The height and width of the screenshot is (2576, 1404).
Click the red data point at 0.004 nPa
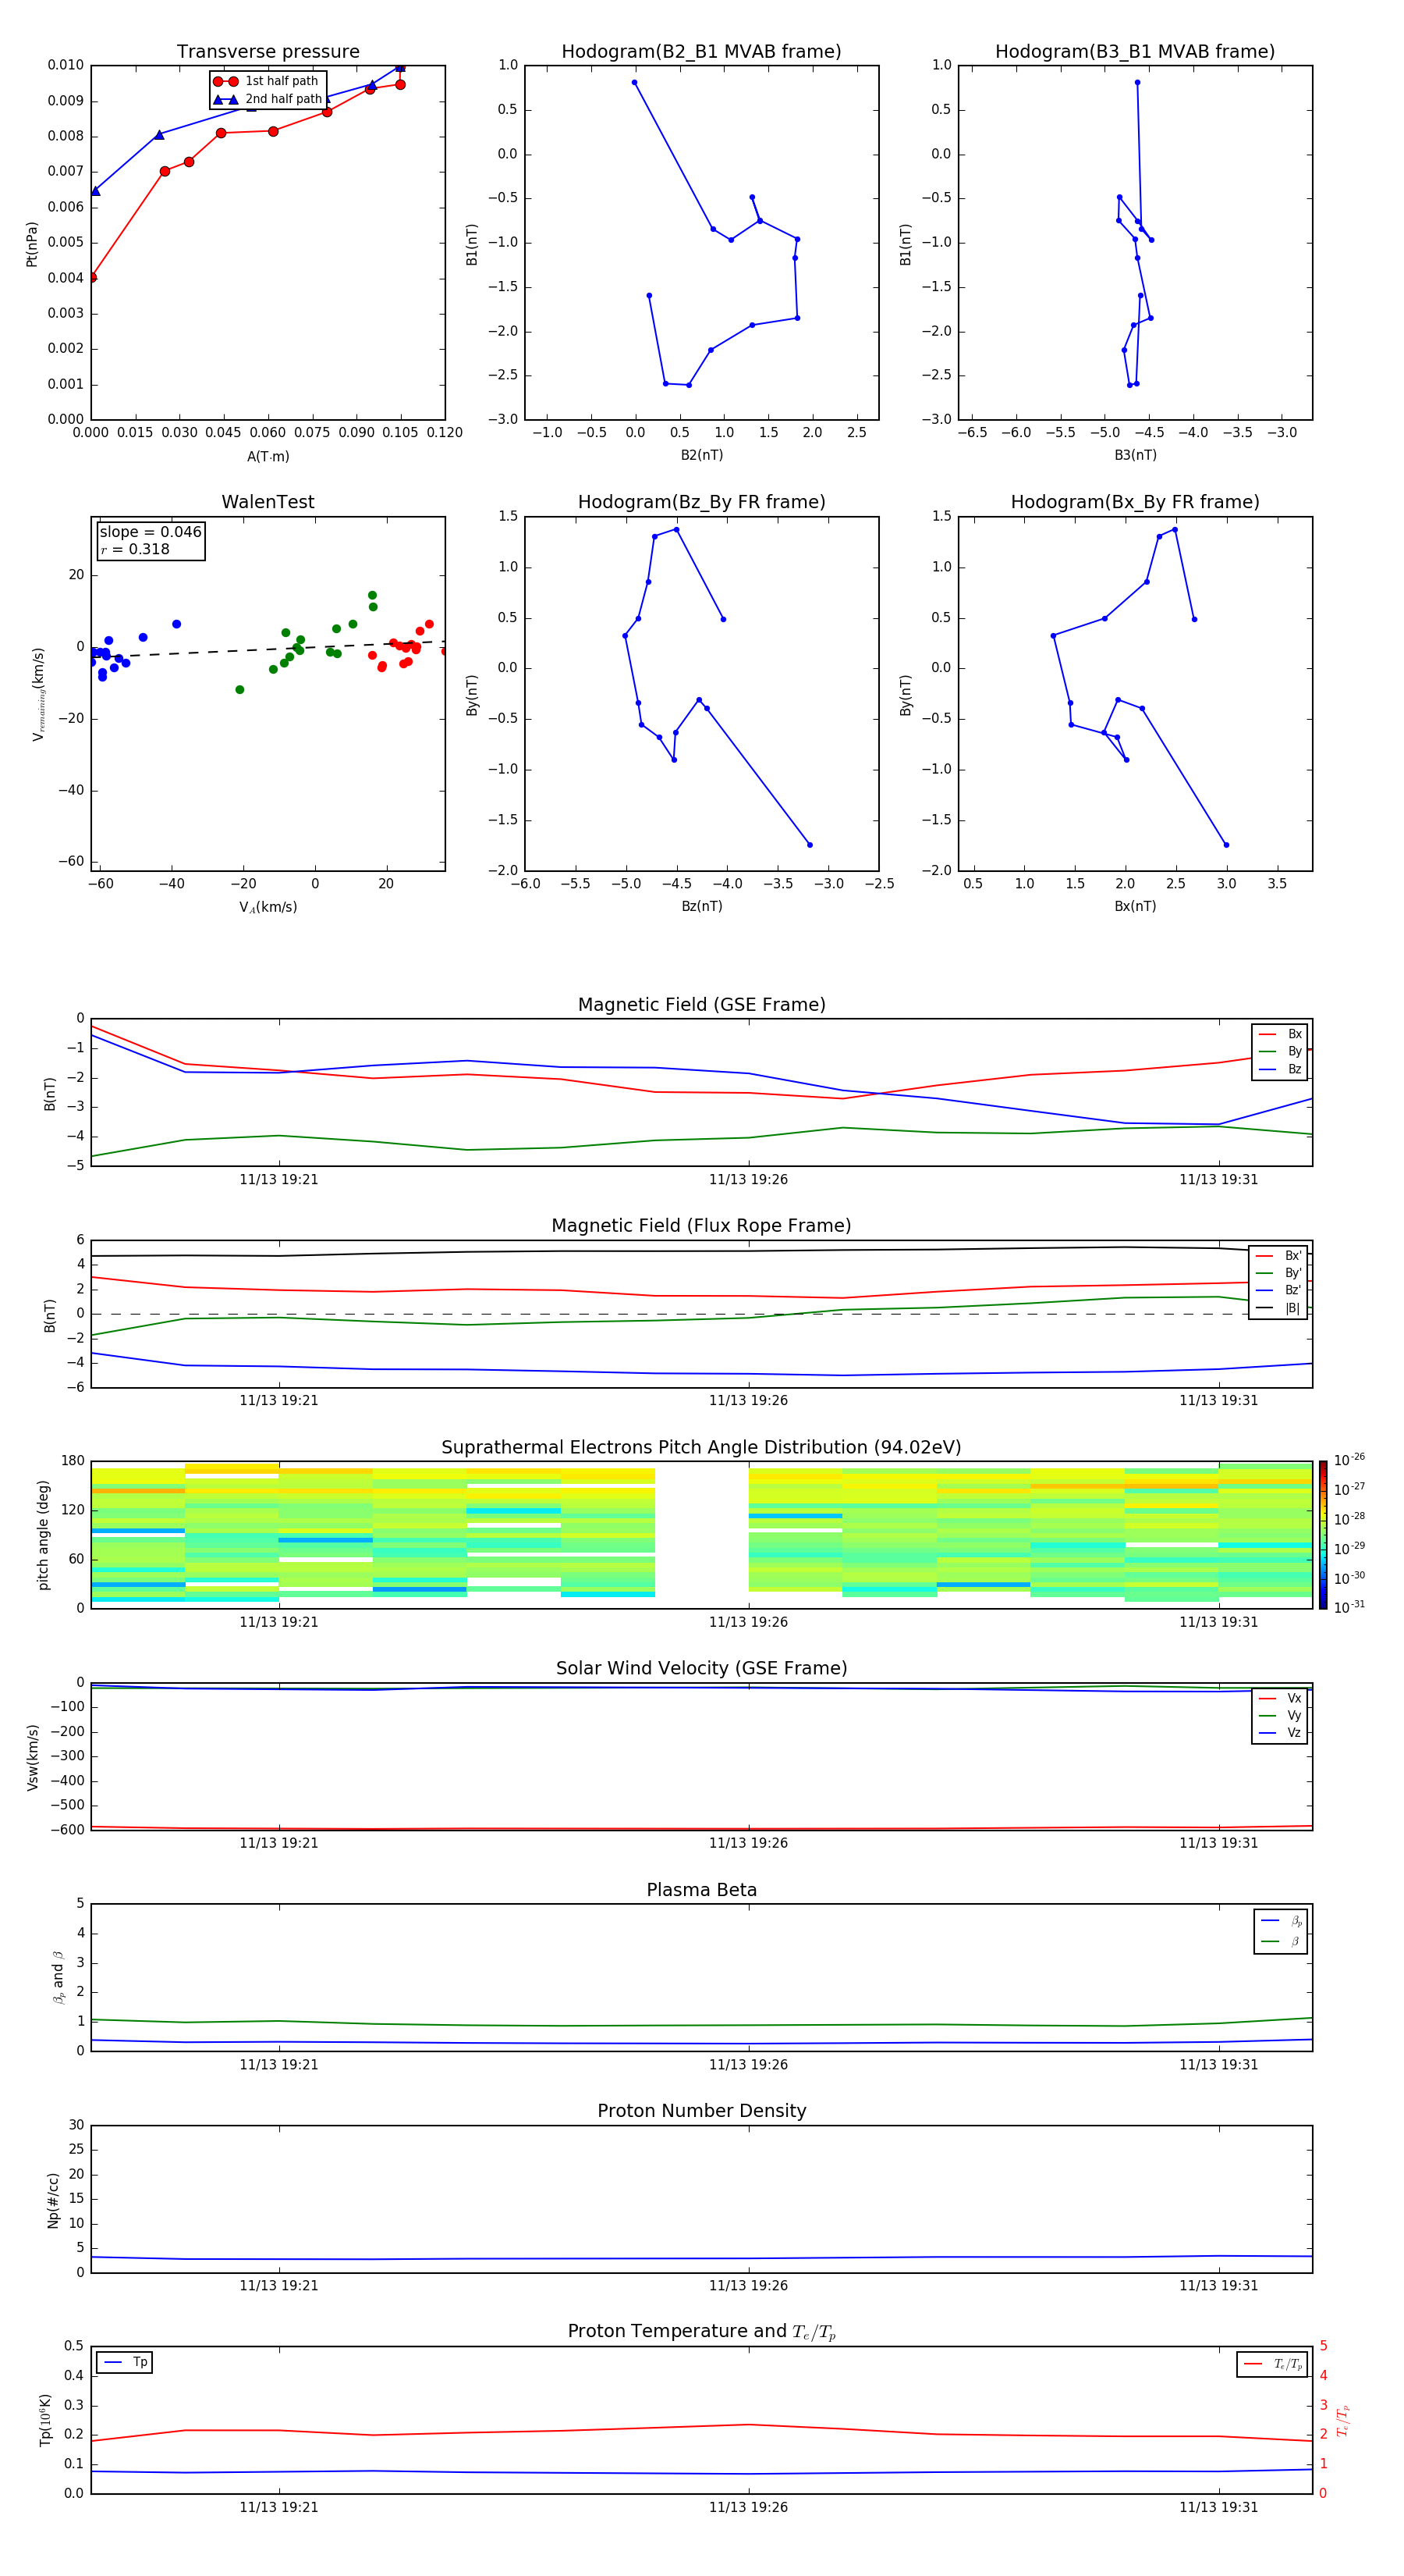point(92,277)
